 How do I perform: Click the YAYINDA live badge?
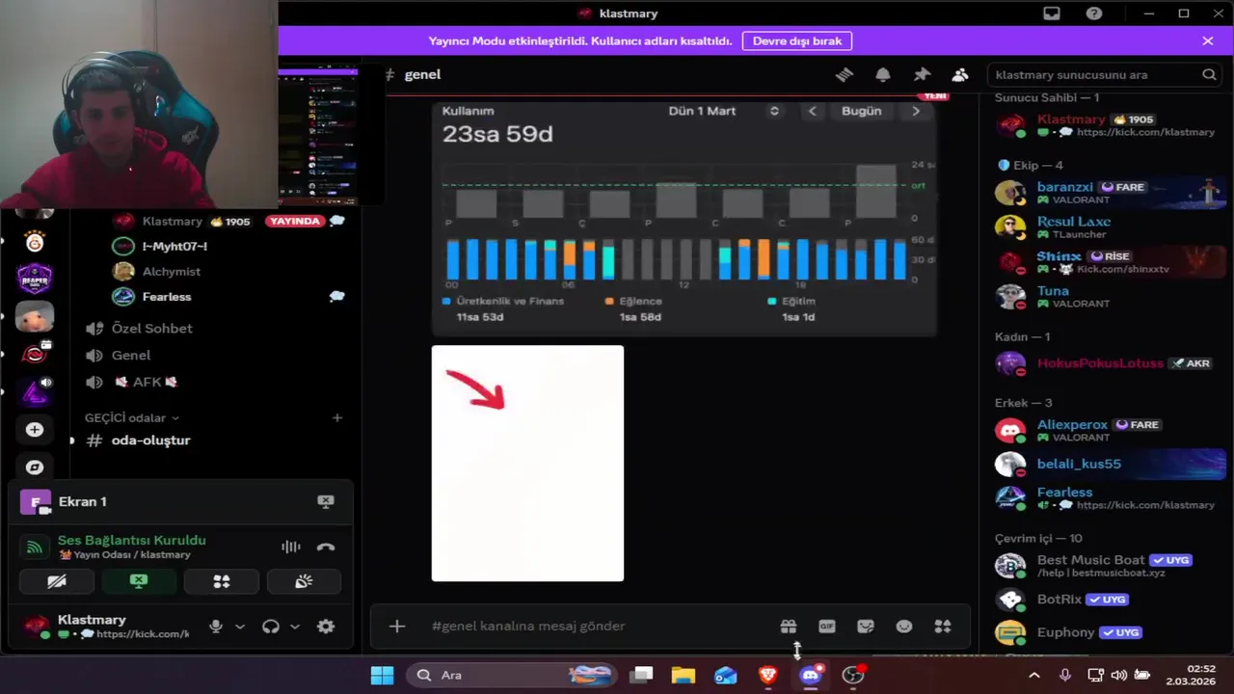294,221
